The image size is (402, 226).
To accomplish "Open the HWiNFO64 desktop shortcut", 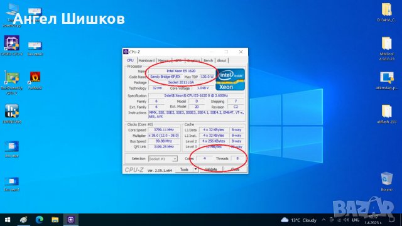I will pos(11,114).
